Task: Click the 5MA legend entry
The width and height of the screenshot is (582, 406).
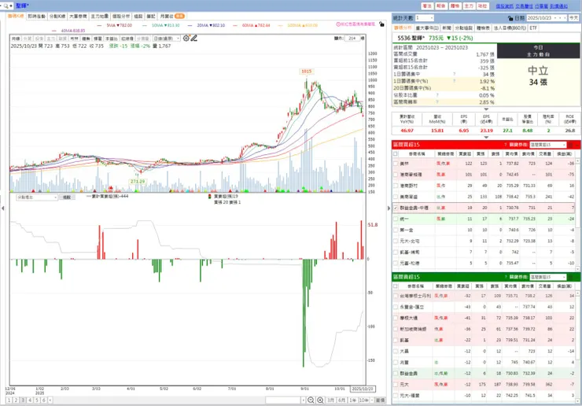Action: (x=115, y=25)
